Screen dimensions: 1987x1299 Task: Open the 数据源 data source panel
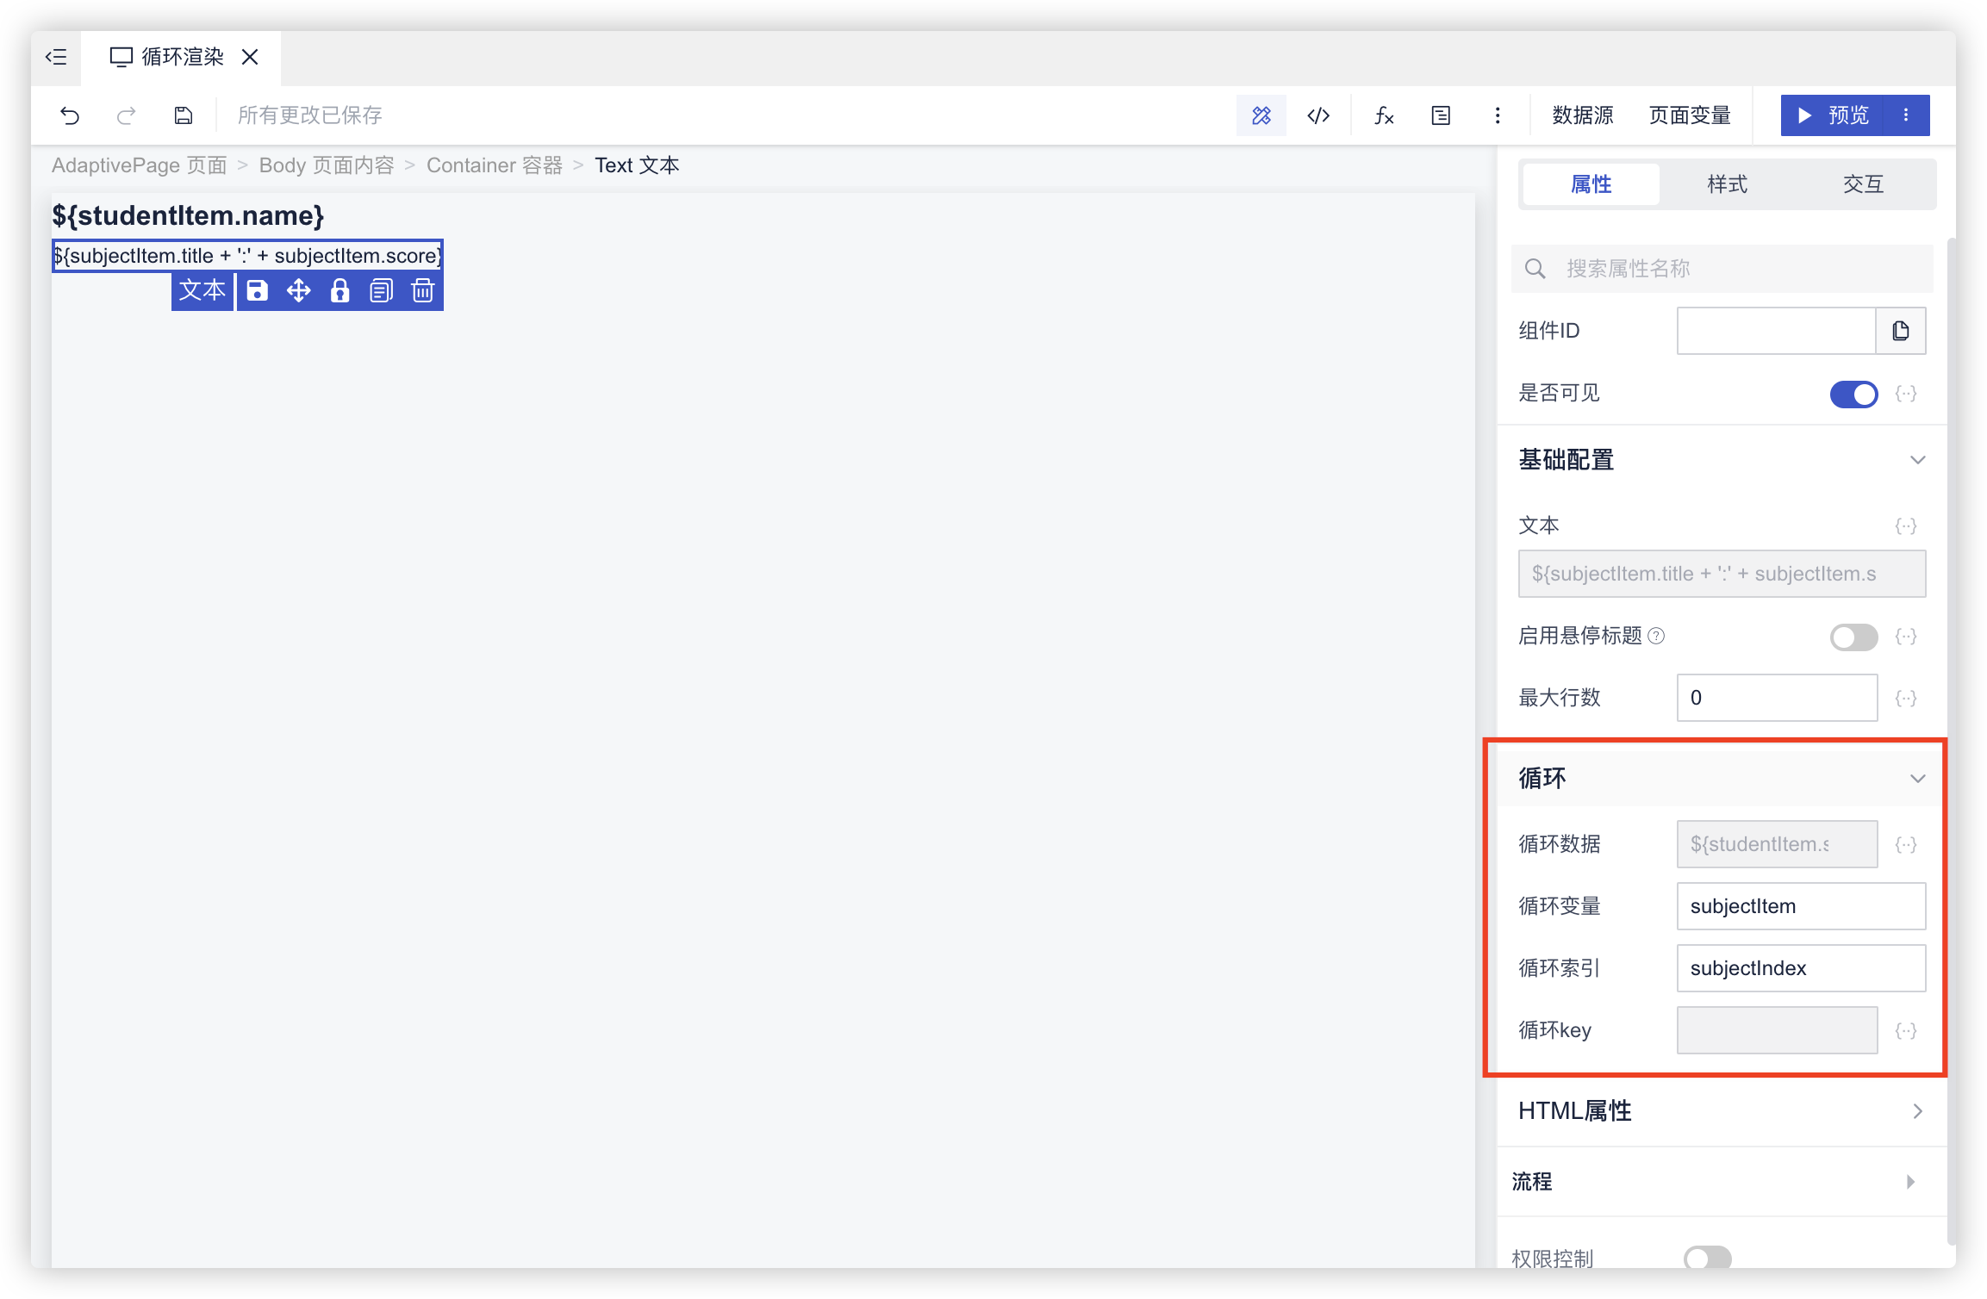coord(1582,115)
